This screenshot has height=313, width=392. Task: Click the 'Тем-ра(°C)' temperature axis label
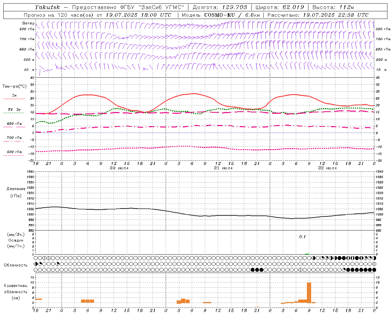(14, 87)
